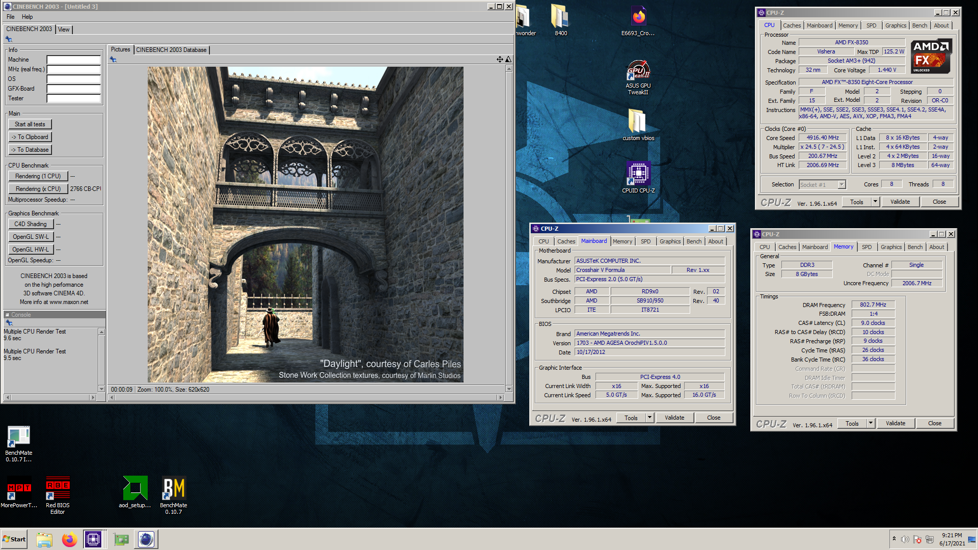
Task: Click the Tester input field
Action: click(74, 98)
